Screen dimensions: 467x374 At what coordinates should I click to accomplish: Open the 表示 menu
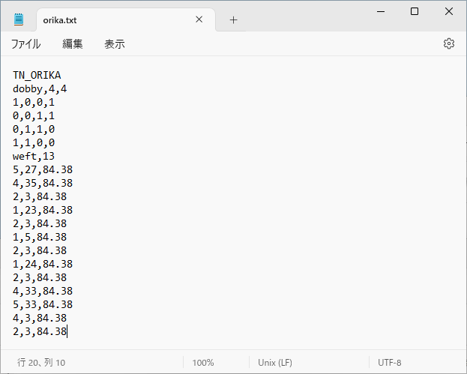(115, 44)
